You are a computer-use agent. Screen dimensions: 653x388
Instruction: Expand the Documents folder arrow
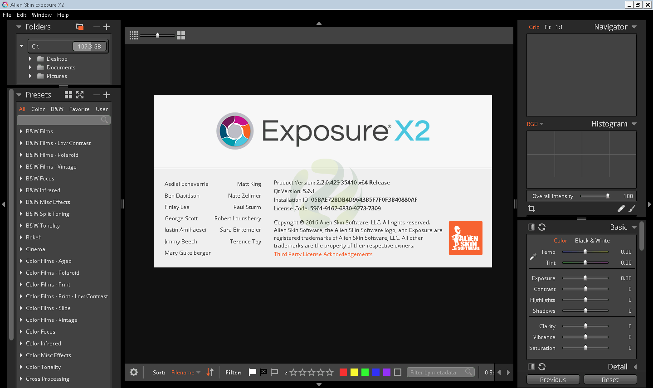tap(30, 68)
